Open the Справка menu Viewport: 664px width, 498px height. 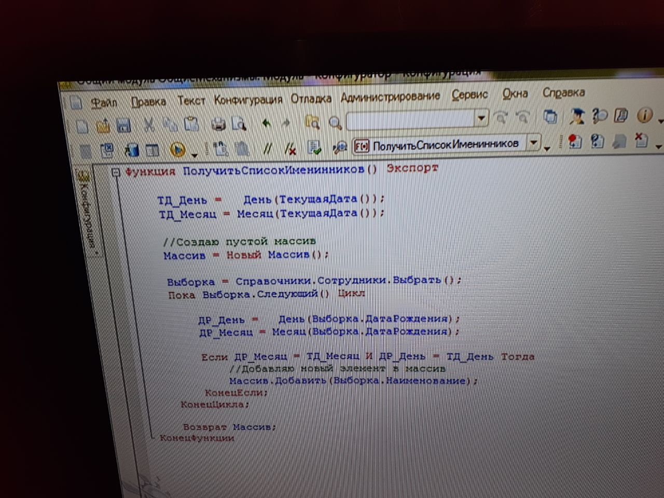click(x=563, y=93)
